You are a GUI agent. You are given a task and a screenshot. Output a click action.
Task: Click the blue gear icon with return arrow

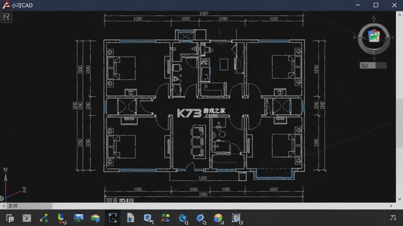tap(148, 219)
